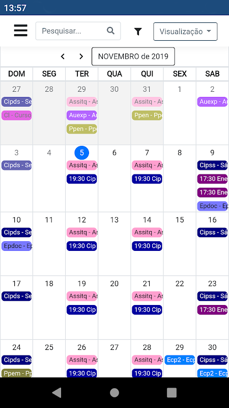The image size is (229, 408).
Task: Tap Android back navigation button
Action: (57, 393)
